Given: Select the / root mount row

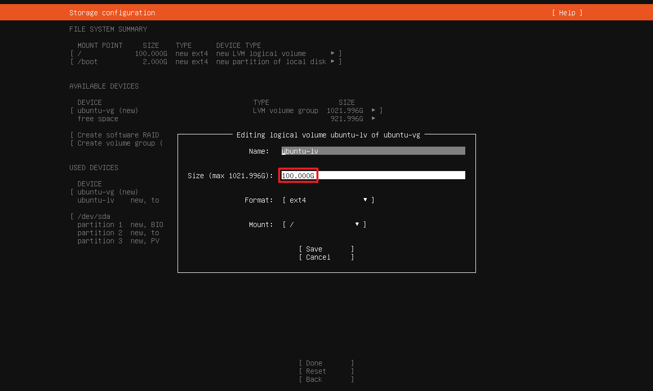Looking at the screenshot, I should [206, 53].
